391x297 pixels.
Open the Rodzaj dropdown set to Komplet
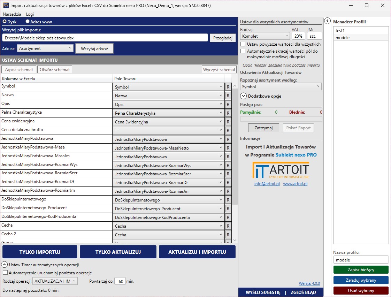pyautogui.click(x=264, y=36)
